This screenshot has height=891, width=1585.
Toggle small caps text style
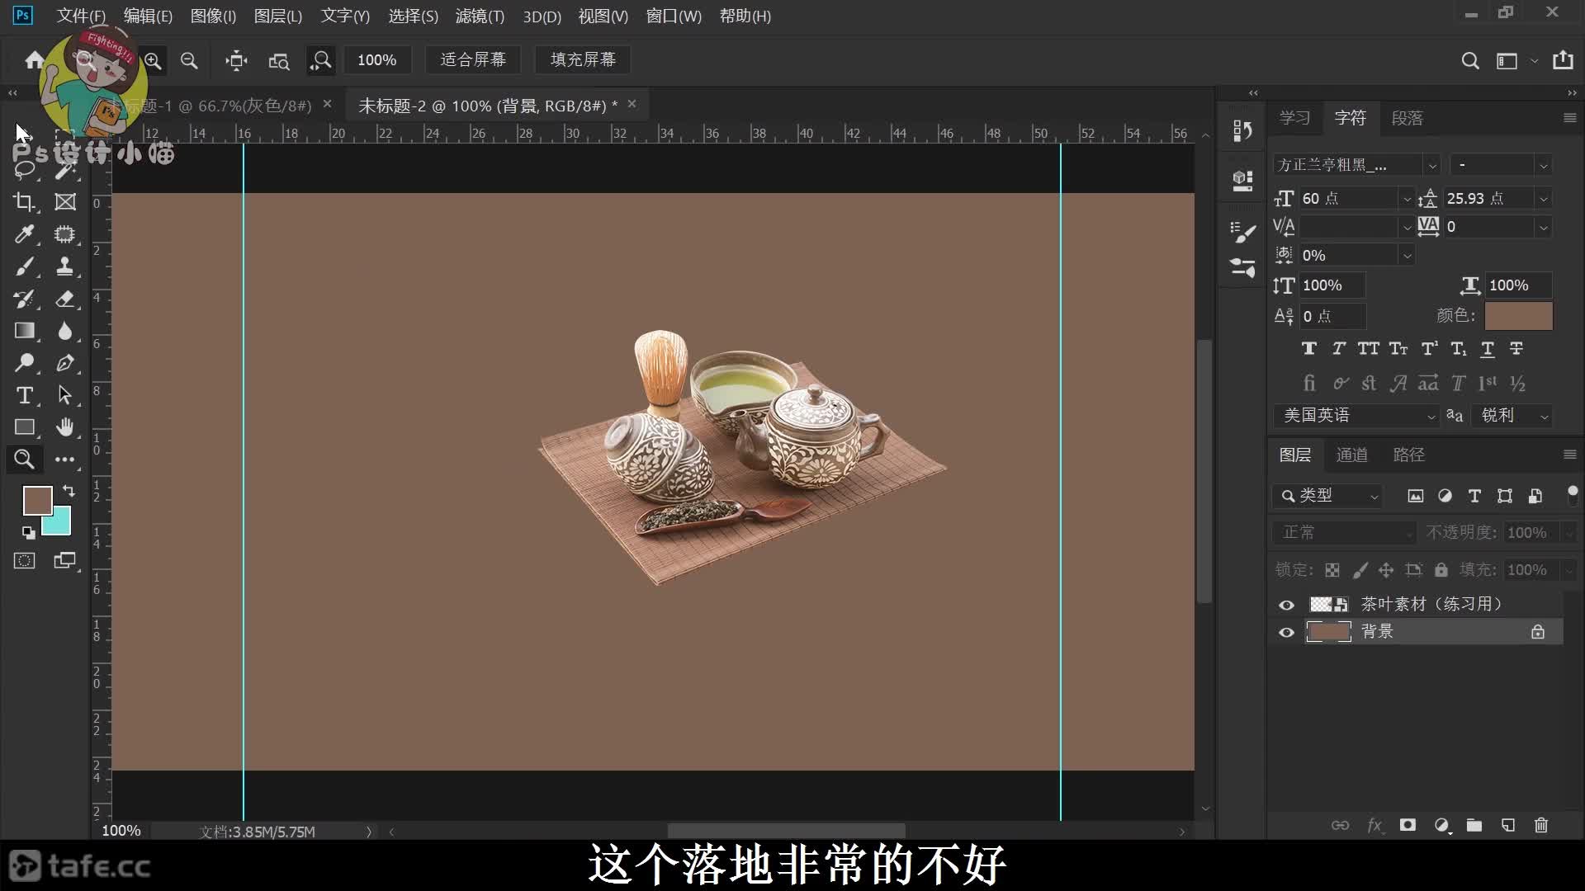[x=1398, y=349]
